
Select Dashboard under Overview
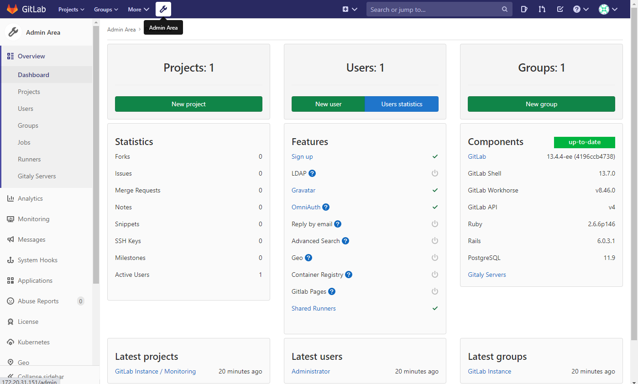33,74
